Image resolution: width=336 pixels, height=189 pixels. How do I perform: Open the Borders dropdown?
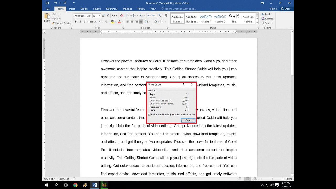165,22
